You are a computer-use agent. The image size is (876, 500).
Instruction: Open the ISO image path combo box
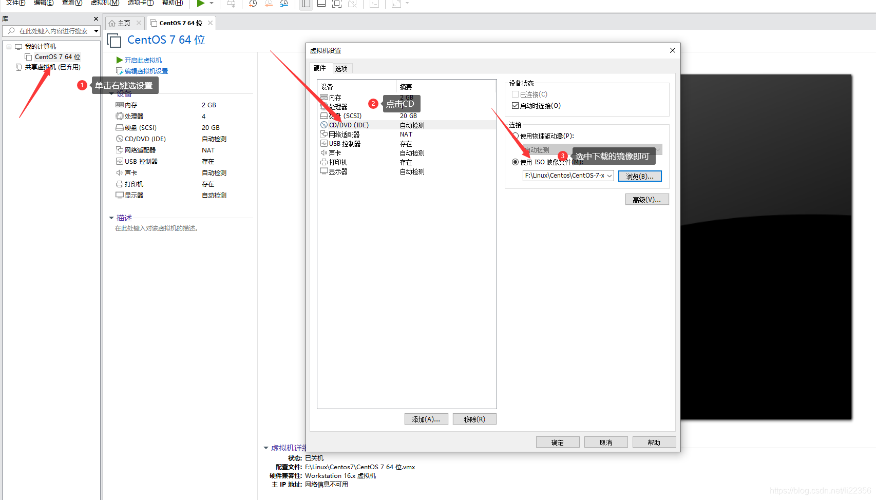[x=568, y=176]
